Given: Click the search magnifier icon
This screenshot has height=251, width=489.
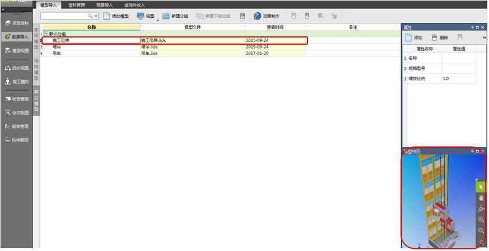Looking at the screenshot, I should (x=90, y=16).
